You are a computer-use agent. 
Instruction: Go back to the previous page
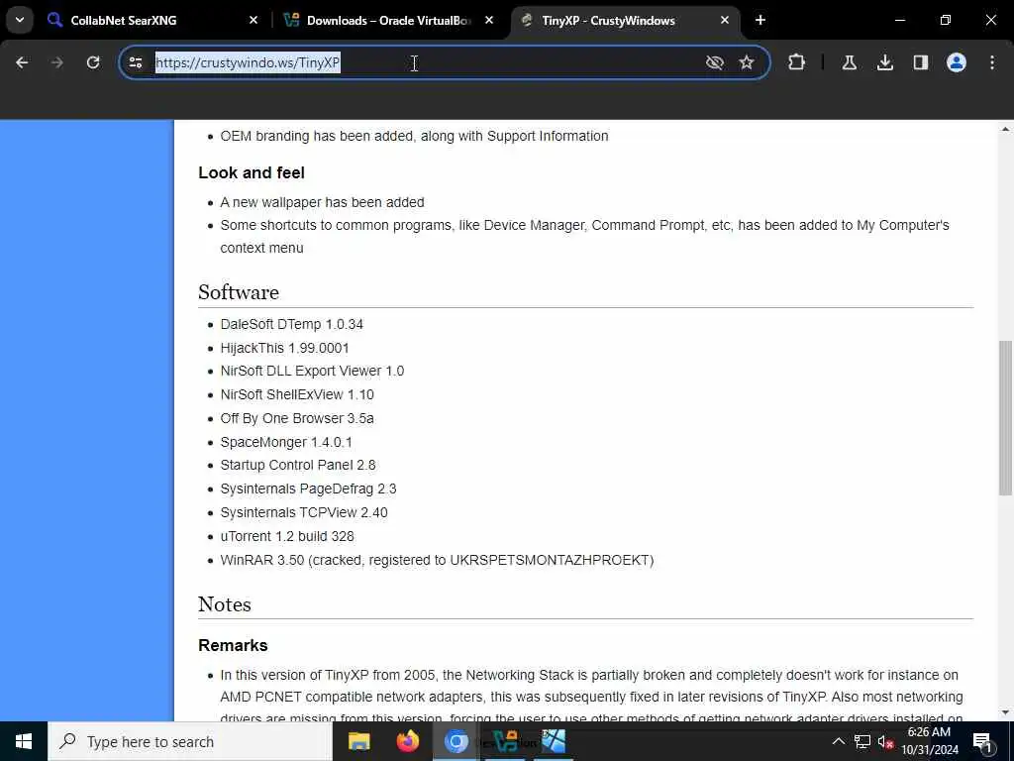click(22, 62)
